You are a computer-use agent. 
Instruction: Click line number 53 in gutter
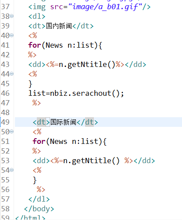[x=5, y=161]
